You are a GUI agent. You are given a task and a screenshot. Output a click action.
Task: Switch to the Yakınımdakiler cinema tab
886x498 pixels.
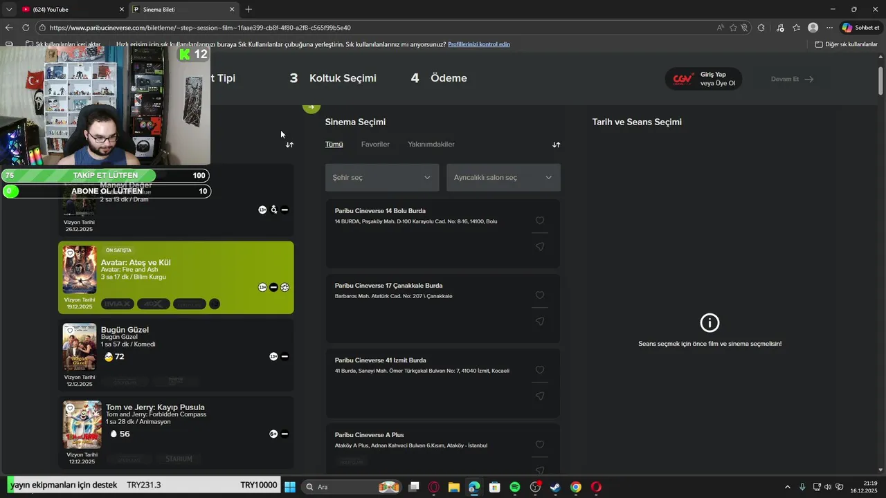click(x=431, y=144)
